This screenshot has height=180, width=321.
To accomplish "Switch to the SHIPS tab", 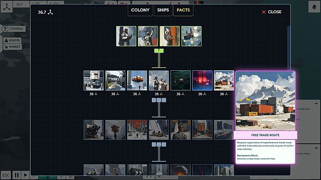I will 163,10.
